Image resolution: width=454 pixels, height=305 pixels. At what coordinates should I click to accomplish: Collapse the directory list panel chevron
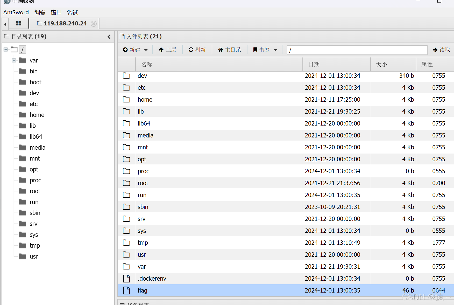pyautogui.click(x=109, y=37)
